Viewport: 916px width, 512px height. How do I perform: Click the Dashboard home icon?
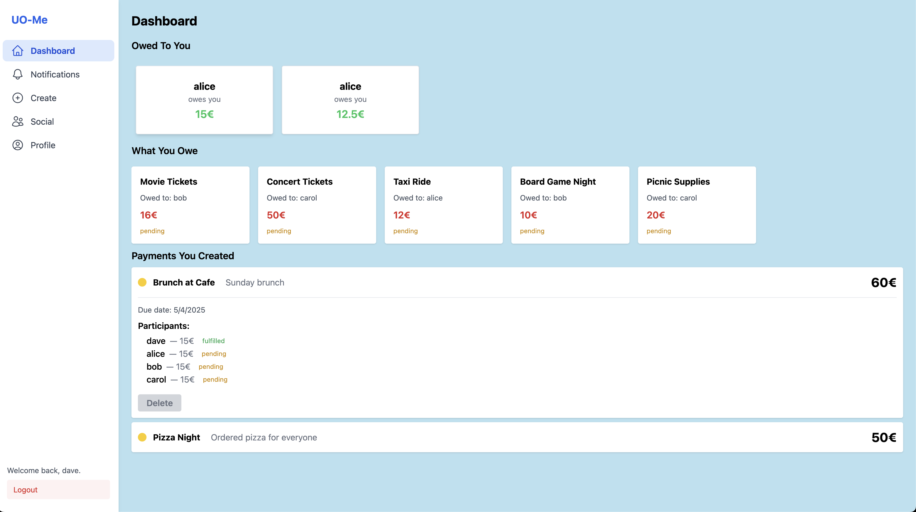pos(17,51)
